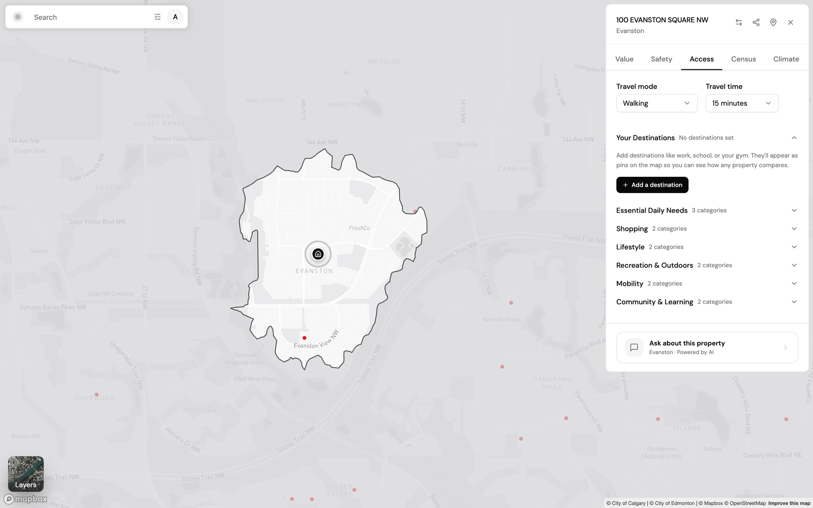Switch to the Safety tab
The width and height of the screenshot is (813, 508).
click(662, 59)
